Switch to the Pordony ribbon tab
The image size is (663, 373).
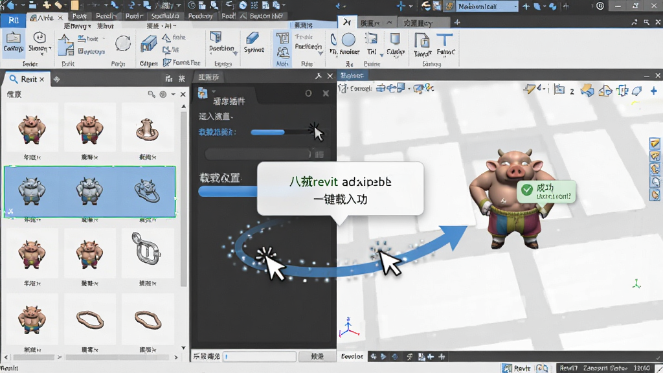pos(200,16)
